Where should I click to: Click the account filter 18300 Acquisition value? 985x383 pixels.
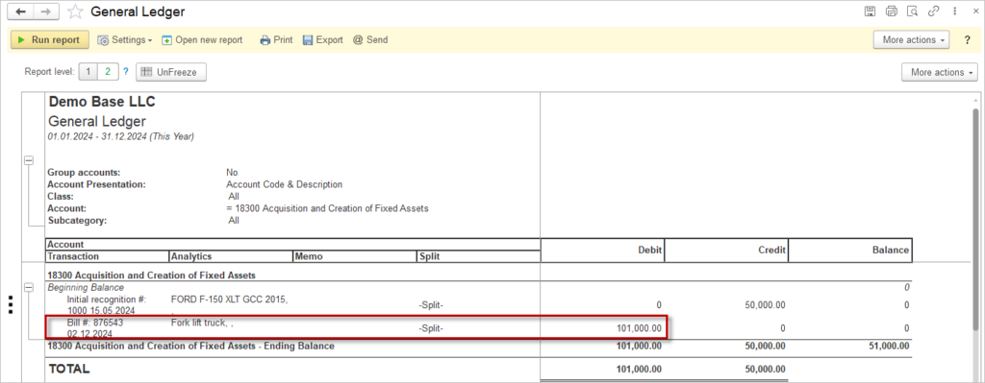[327, 208]
